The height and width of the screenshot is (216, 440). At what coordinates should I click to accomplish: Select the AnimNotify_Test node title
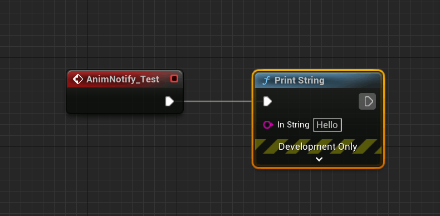(x=123, y=80)
